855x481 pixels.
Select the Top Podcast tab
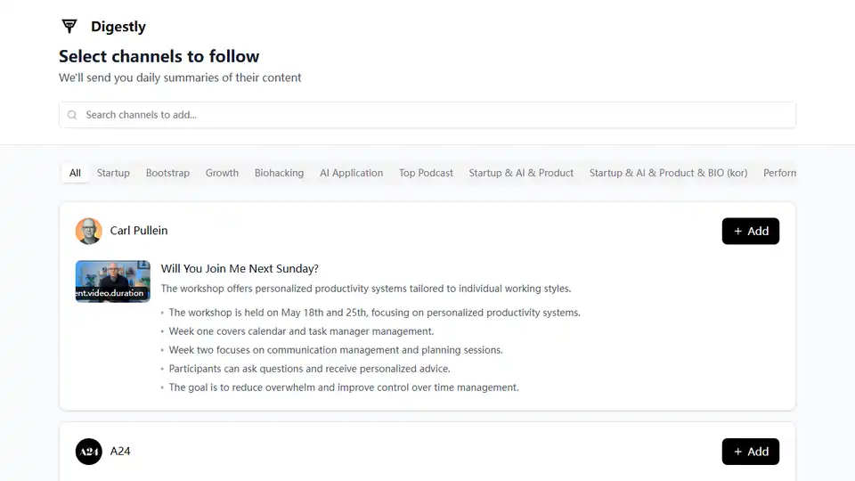tap(426, 173)
